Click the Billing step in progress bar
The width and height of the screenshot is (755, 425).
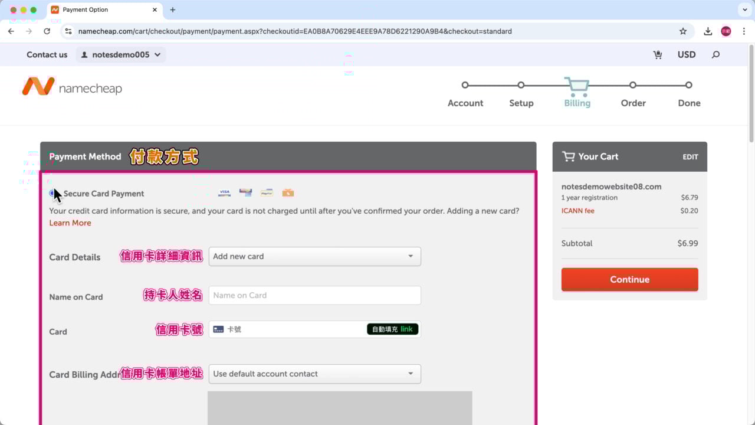click(x=577, y=93)
